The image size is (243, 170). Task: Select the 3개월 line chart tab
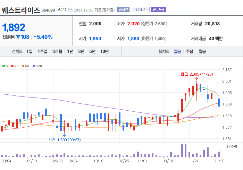(57, 51)
